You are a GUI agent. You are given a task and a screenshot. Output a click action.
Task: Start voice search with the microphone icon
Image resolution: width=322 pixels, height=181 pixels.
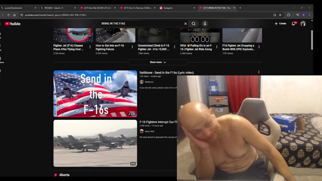205,24
